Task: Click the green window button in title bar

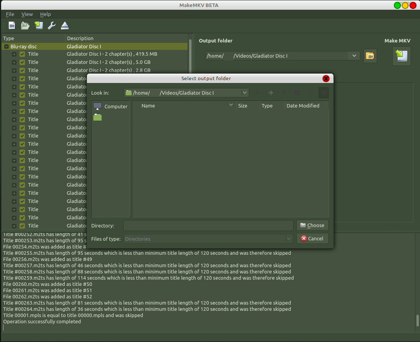Action: click(x=397, y=5)
